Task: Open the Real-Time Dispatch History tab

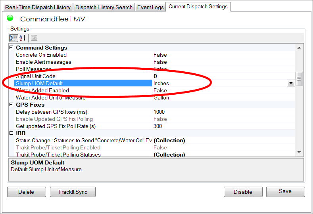Action: coord(38,8)
